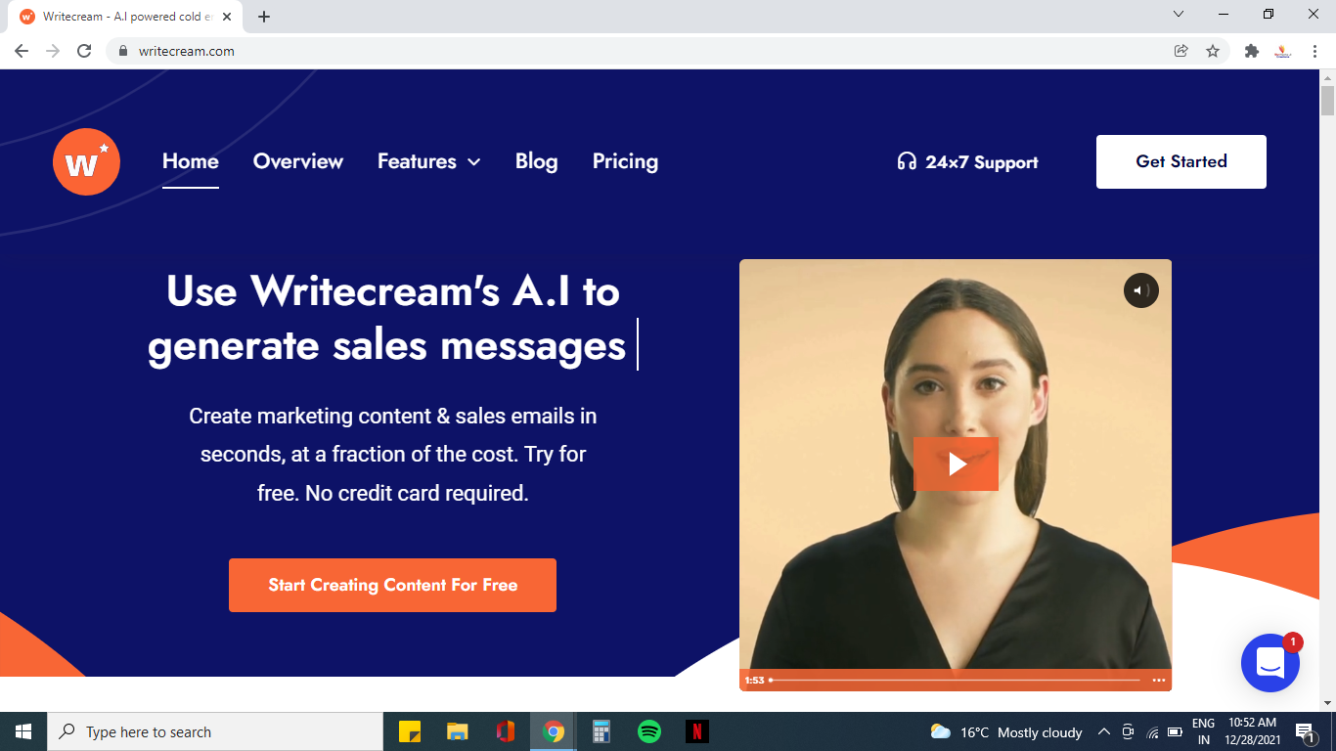
Task: Close the Writecream tab
Action: point(227,17)
